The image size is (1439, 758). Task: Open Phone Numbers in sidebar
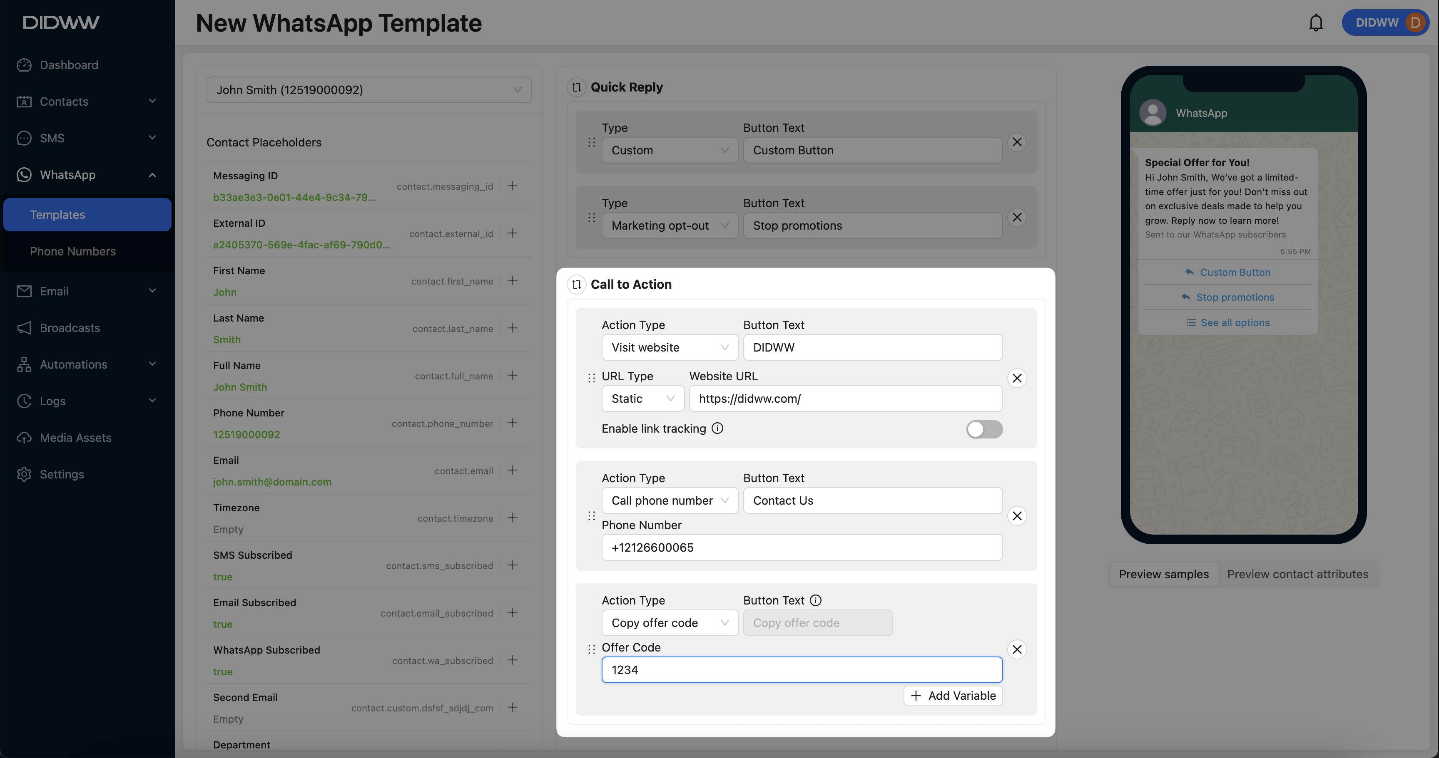point(87,251)
